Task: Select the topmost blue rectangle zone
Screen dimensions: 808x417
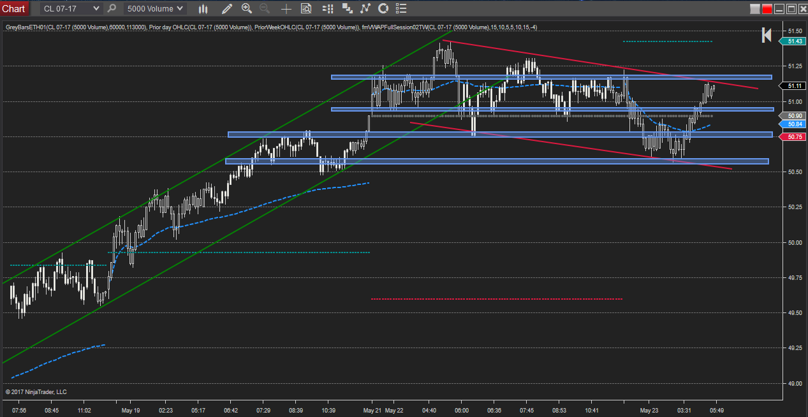Action: click(552, 77)
